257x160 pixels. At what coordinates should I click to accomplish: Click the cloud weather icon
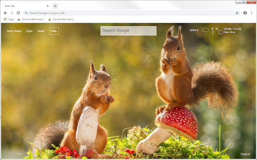[205, 30]
